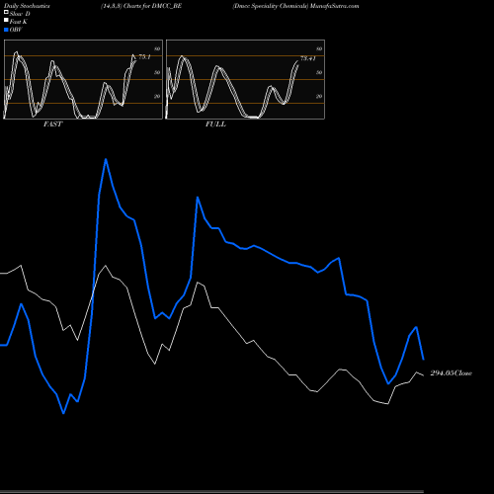
Task: Click the Fast K legend swatch
Action: (6, 21)
